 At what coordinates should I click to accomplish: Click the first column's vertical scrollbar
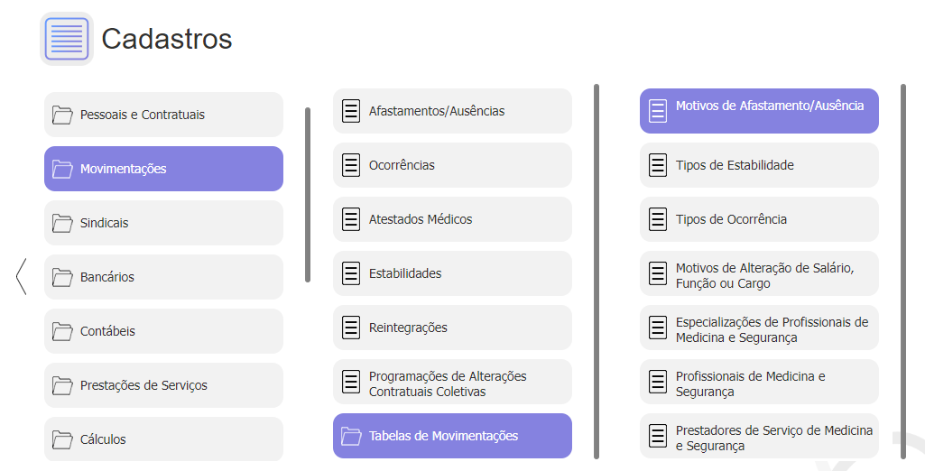point(308,195)
